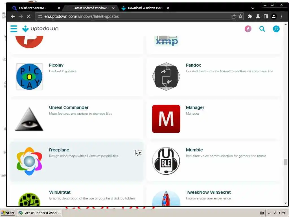Open the Pandoc title link

(x=193, y=65)
